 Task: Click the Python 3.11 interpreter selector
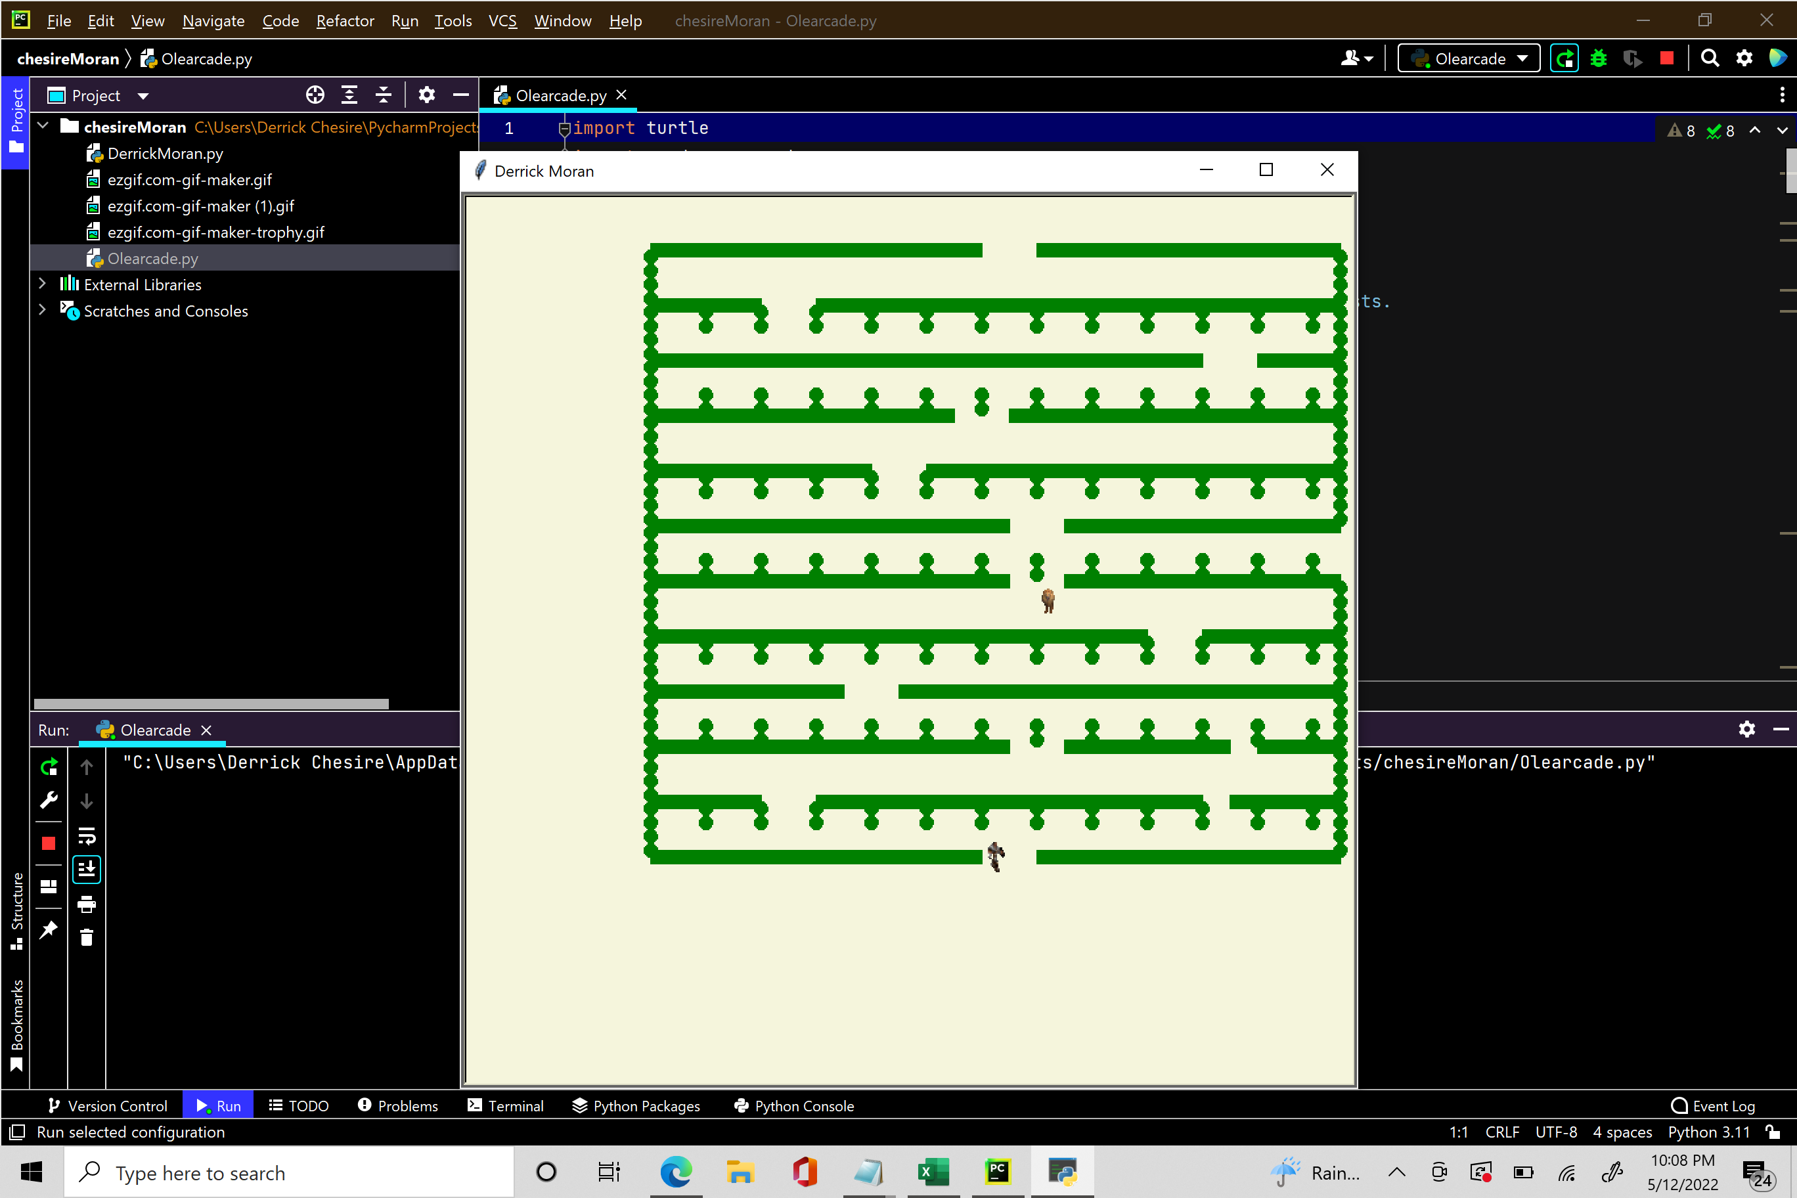1708,1132
